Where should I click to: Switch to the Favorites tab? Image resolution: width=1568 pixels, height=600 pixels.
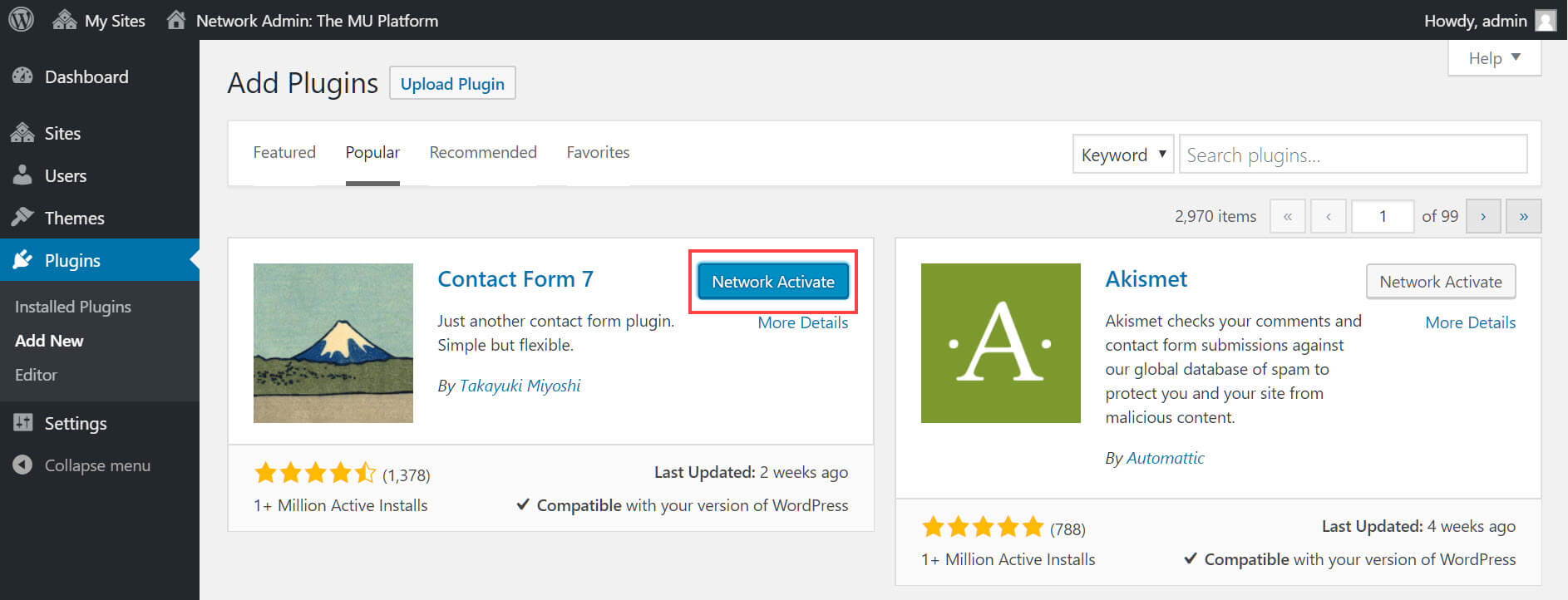[598, 153]
